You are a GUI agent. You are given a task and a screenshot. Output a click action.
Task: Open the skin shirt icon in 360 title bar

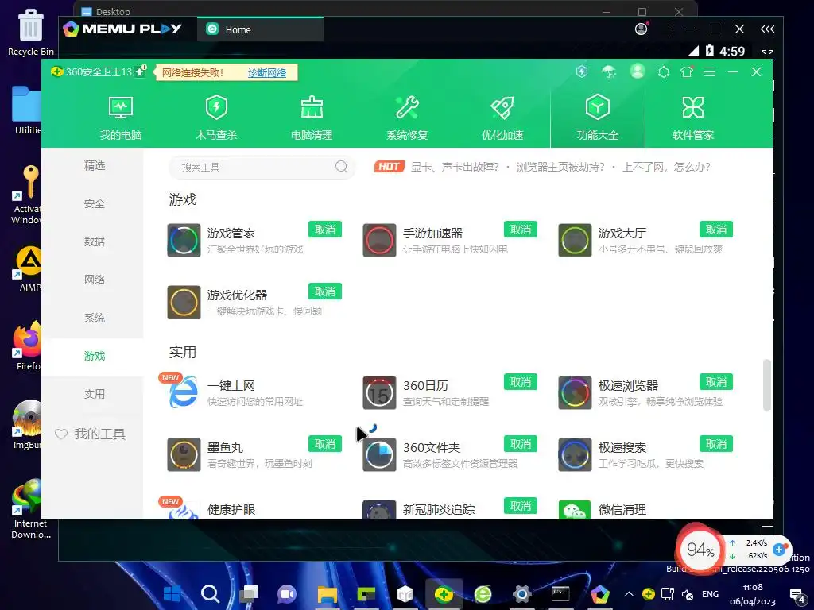pyautogui.click(x=687, y=71)
